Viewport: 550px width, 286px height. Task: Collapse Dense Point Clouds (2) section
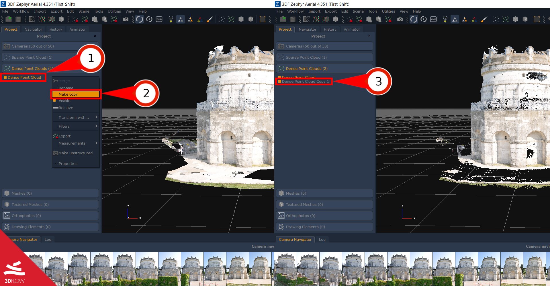(324, 68)
